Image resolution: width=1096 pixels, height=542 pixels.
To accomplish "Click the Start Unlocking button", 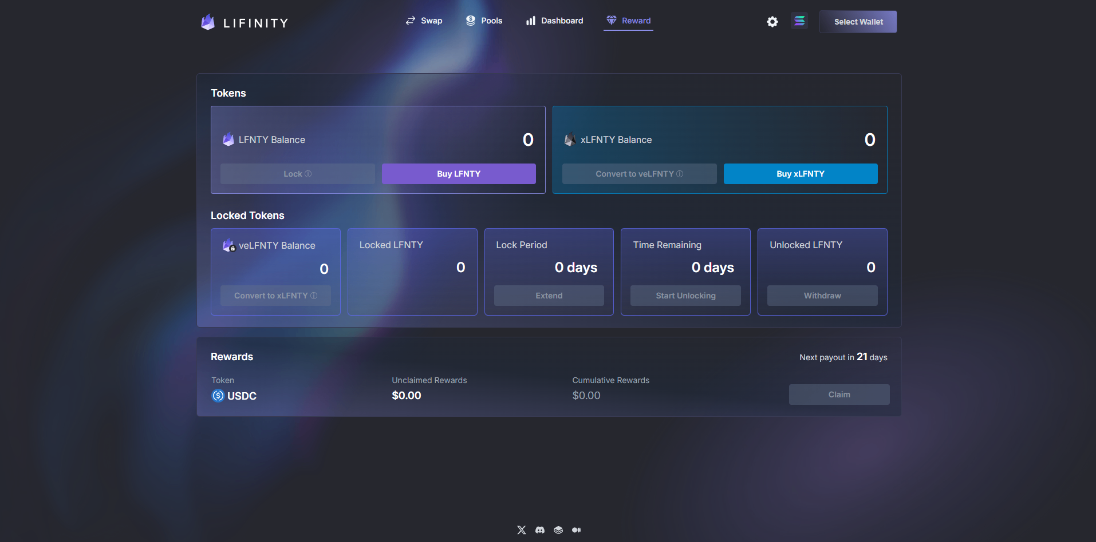I will (685, 296).
